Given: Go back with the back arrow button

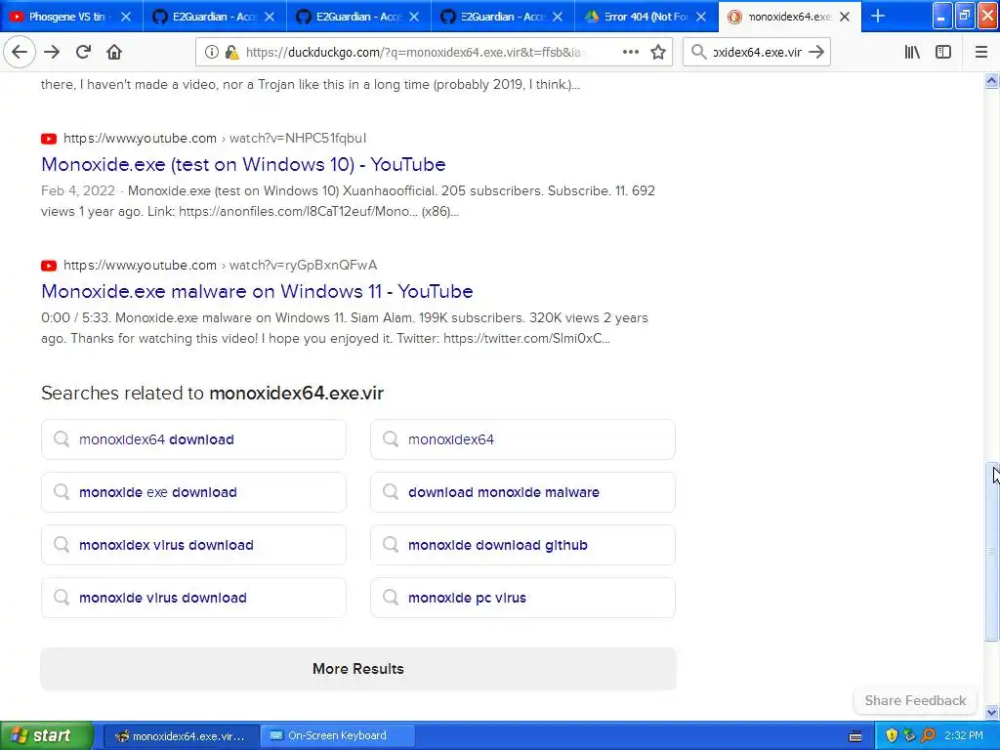Looking at the screenshot, I should 20,52.
